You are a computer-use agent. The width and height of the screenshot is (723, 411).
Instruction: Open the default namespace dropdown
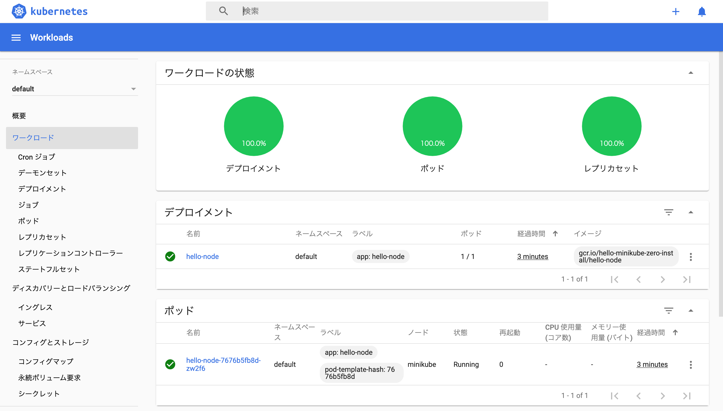click(75, 89)
